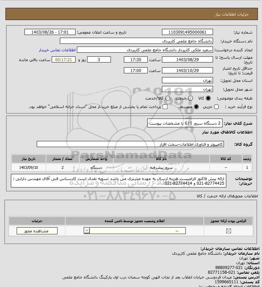Toggle the mandatory permit checkbox in the table
The height and width of the screenshot is (287, 262).
point(228,231)
